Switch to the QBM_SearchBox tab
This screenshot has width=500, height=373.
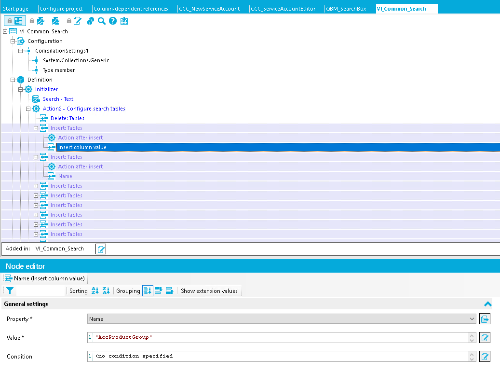[x=346, y=8]
